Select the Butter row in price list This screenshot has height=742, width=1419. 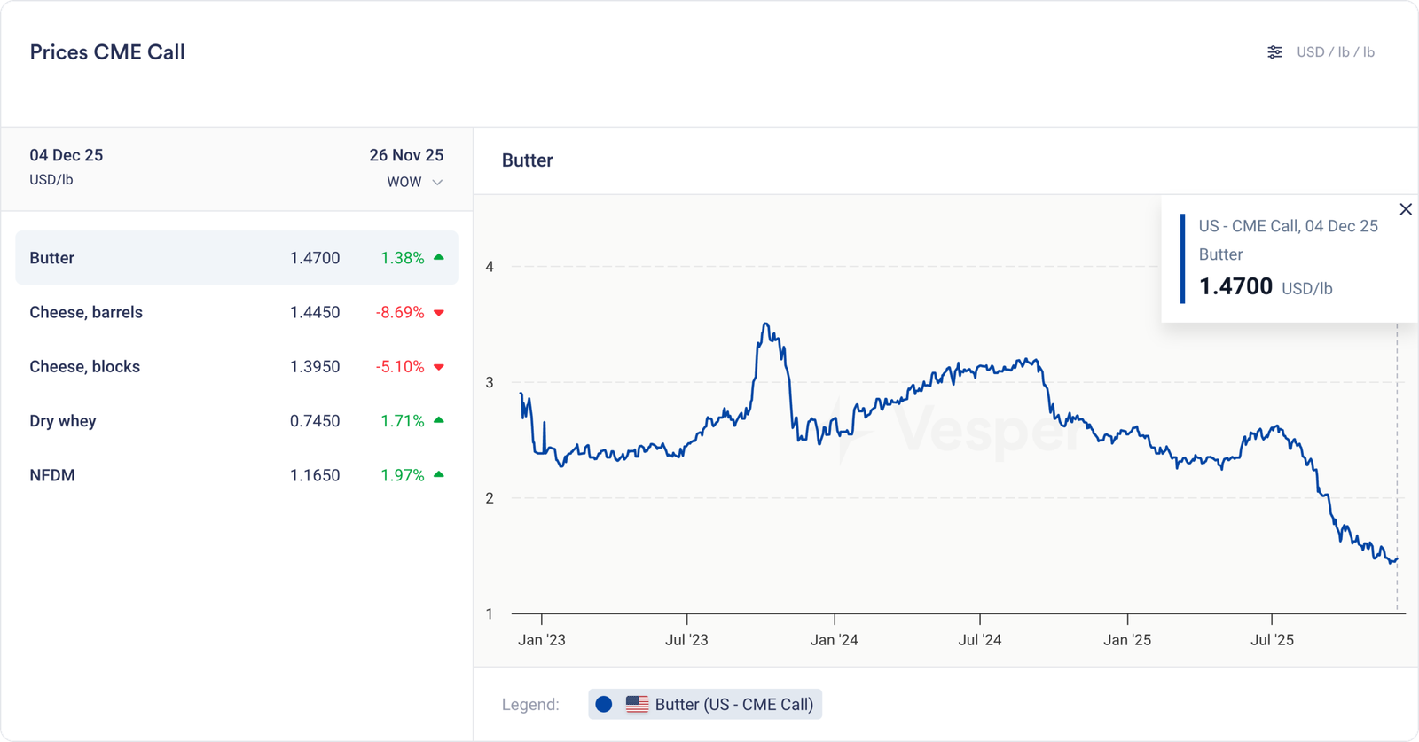click(x=236, y=258)
